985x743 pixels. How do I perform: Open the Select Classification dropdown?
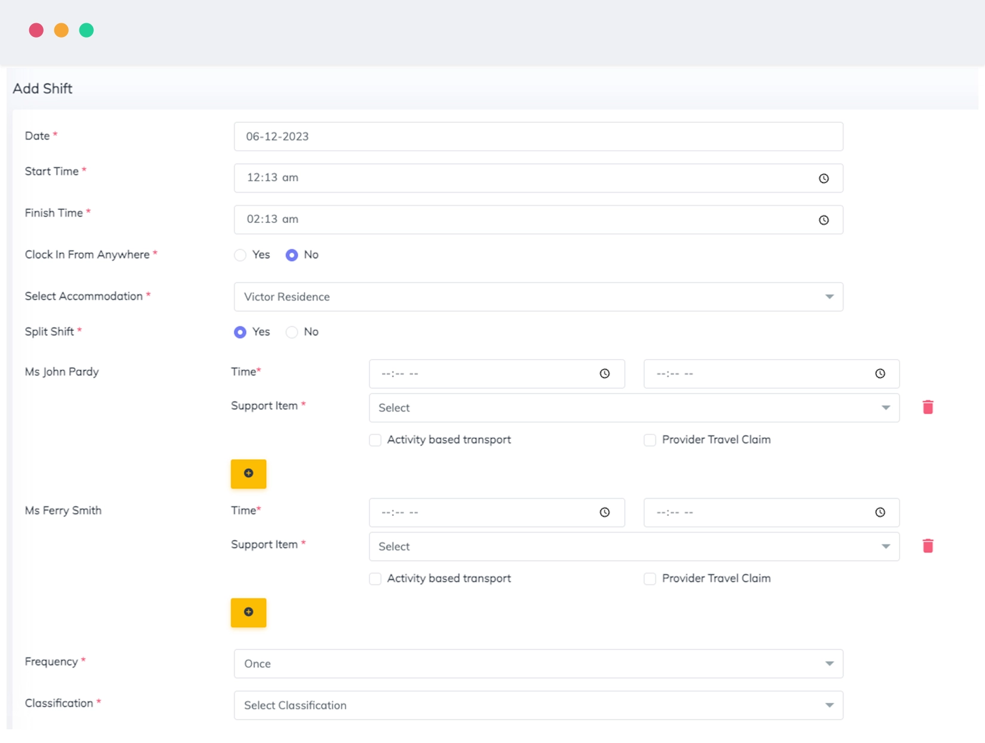(538, 705)
